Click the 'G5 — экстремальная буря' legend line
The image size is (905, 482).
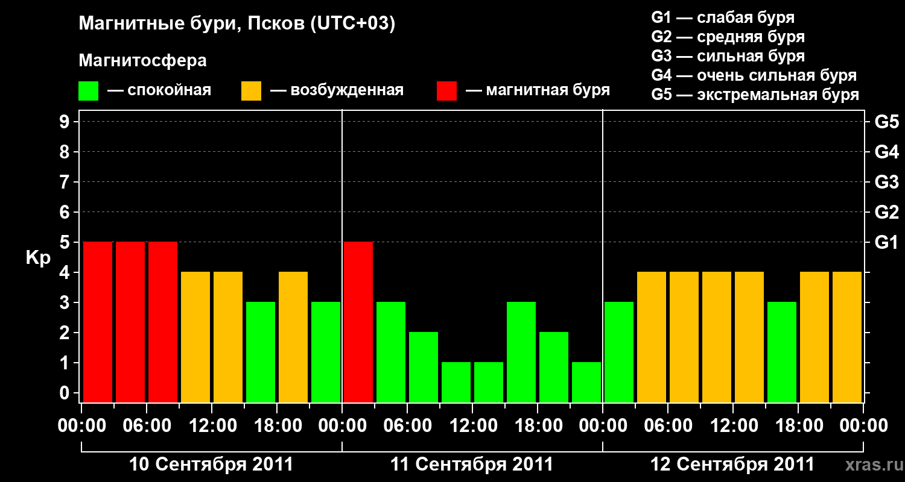(755, 95)
